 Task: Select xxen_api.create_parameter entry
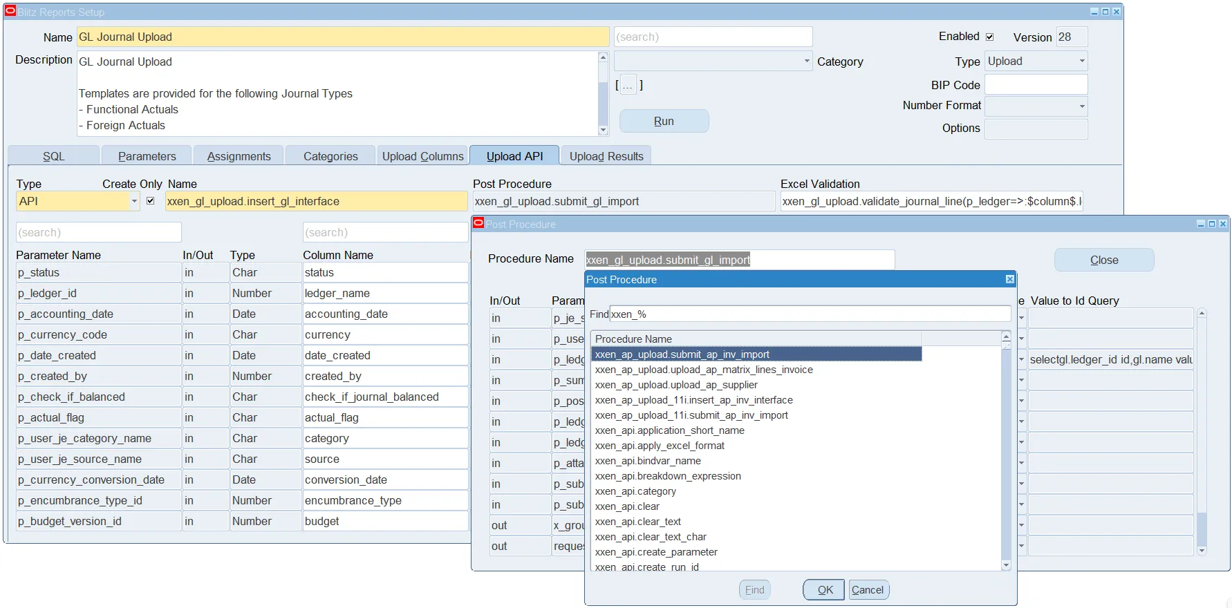coord(656,552)
